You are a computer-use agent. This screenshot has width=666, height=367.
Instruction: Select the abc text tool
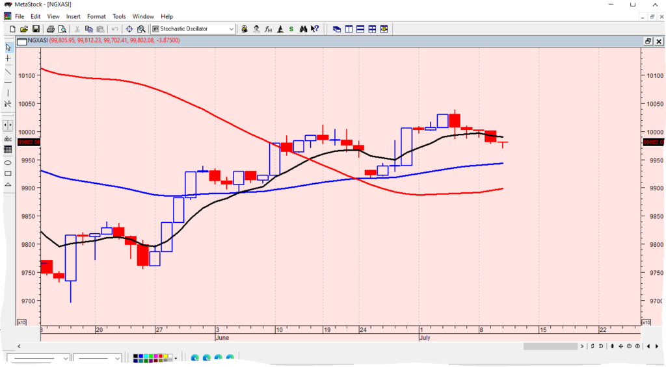(8, 138)
